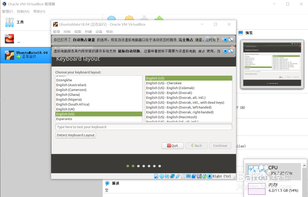308x197 pixels.
Task: Click the network adapters status icon
Action: [172, 176]
